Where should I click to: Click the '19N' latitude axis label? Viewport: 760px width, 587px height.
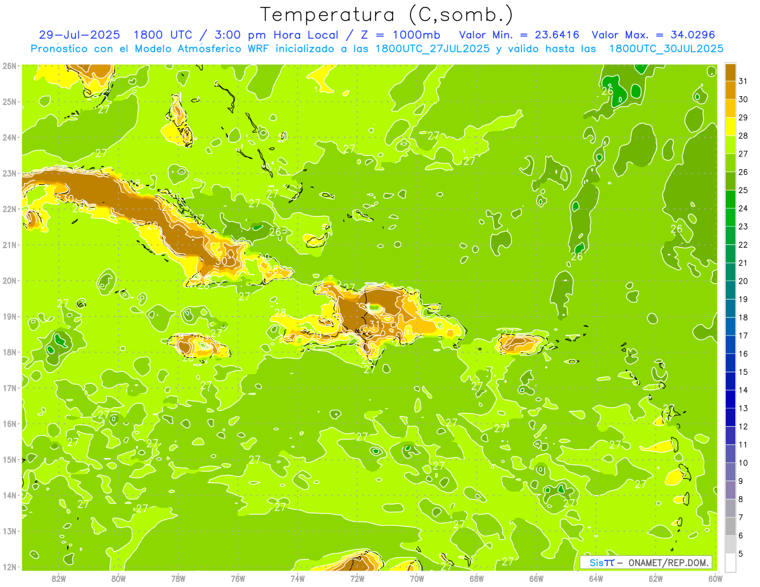[x=9, y=317]
